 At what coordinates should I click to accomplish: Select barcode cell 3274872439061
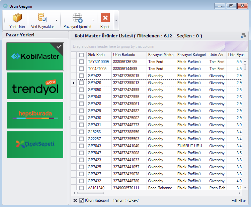[129, 104]
